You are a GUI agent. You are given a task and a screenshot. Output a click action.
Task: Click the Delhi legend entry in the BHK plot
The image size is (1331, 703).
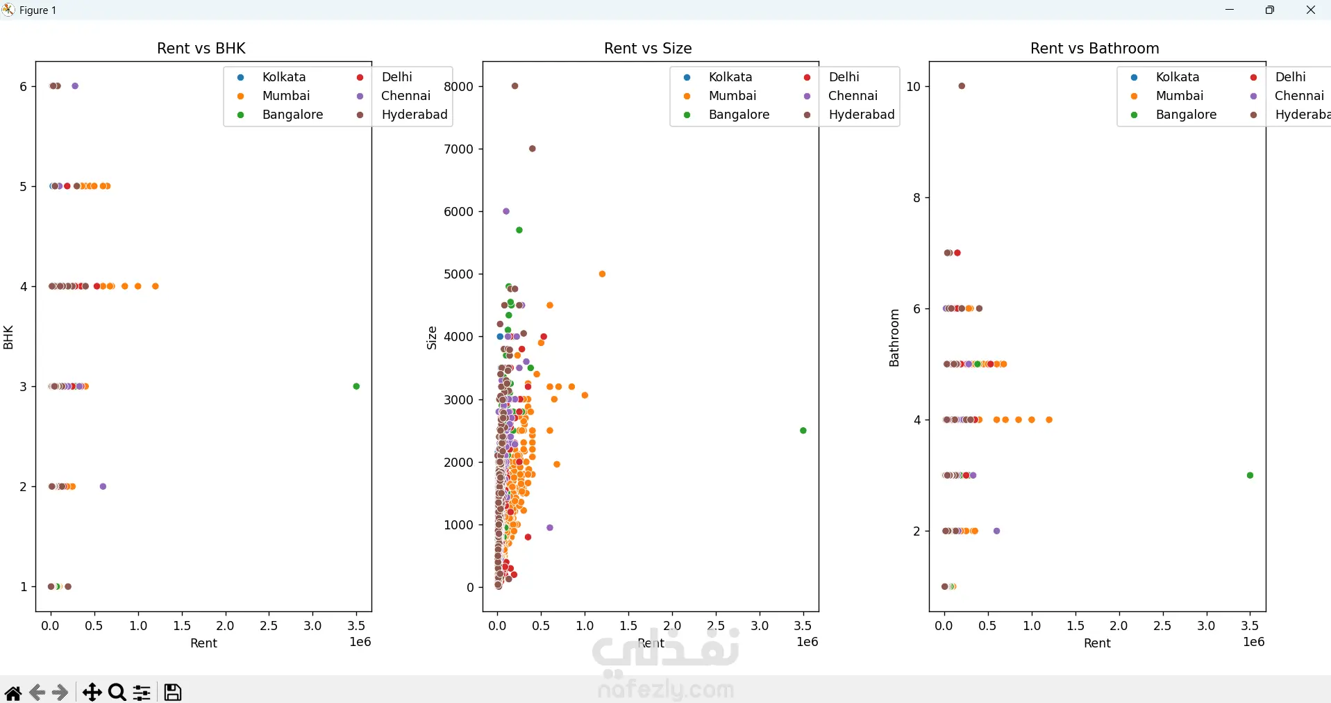pyautogui.click(x=384, y=77)
